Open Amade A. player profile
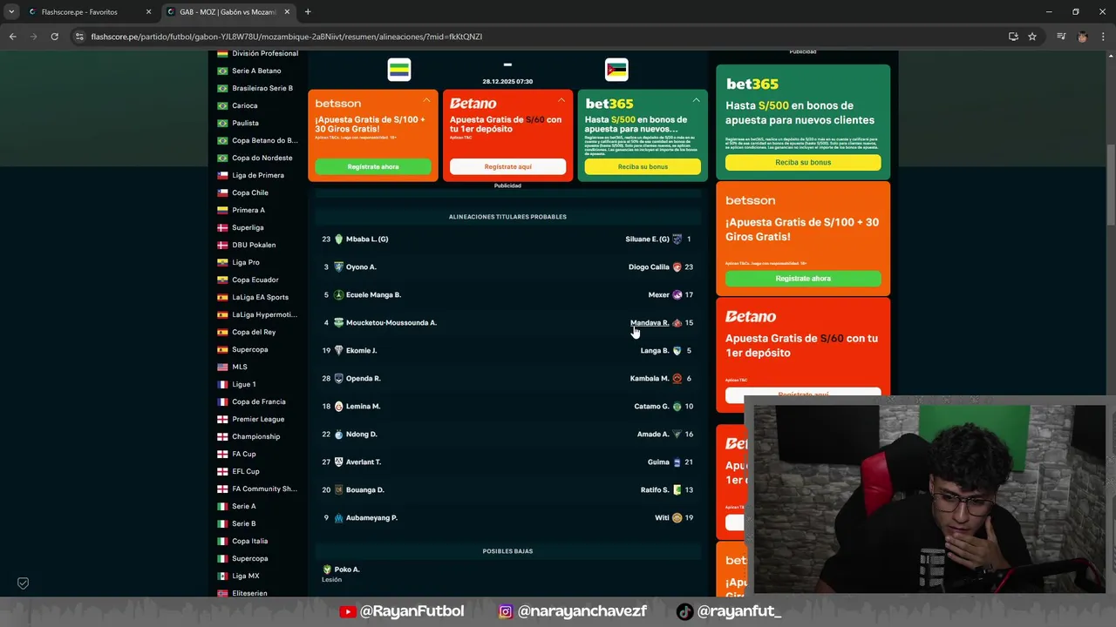Viewport: 1116px width, 627px height. pyautogui.click(x=653, y=434)
